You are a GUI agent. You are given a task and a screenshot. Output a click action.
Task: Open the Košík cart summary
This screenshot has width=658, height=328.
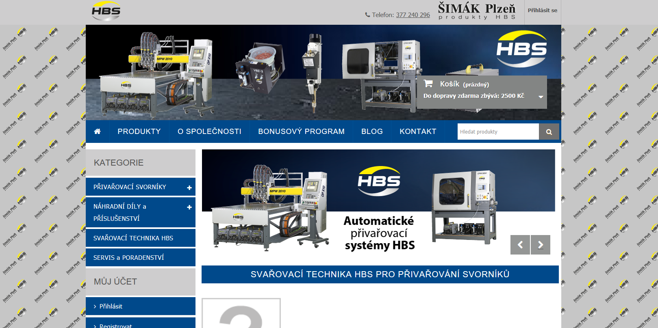(482, 92)
